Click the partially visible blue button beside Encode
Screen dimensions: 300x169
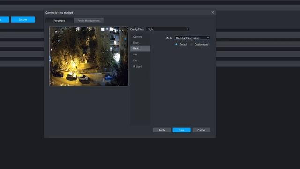pyautogui.click(x=4, y=20)
